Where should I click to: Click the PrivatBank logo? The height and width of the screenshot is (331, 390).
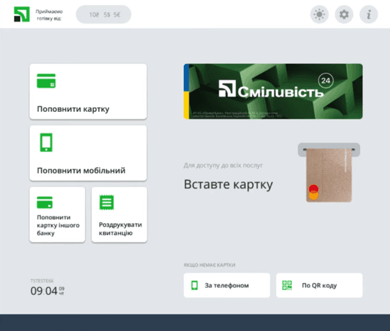[x=22, y=14]
